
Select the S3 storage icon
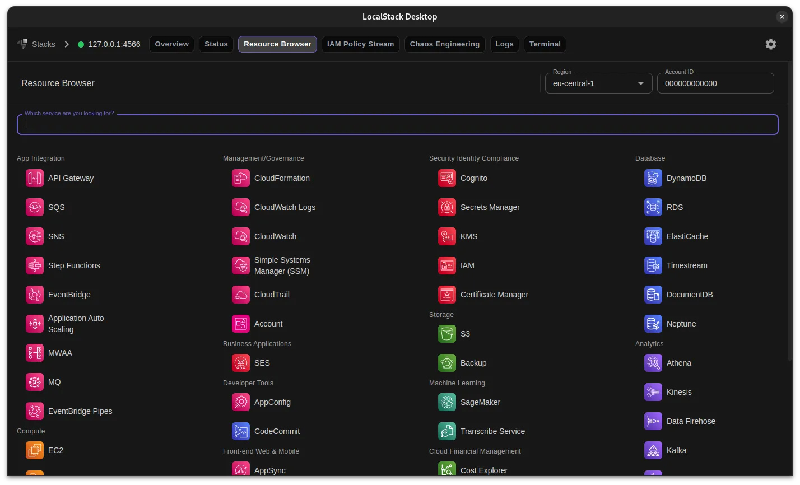[x=446, y=333]
